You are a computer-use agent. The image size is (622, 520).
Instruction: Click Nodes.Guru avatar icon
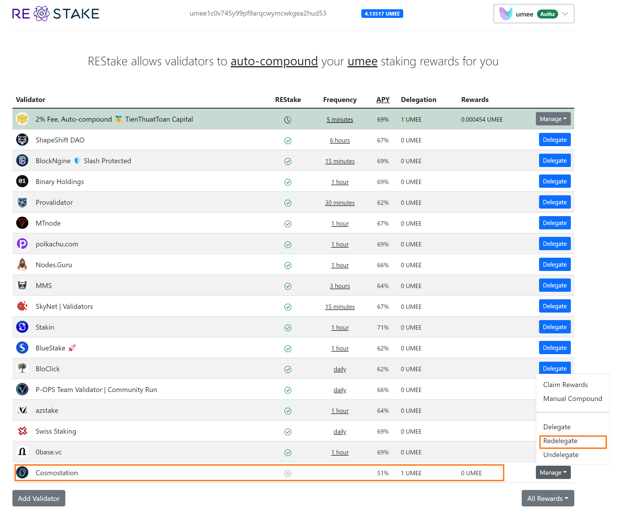[x=22, y=265]
